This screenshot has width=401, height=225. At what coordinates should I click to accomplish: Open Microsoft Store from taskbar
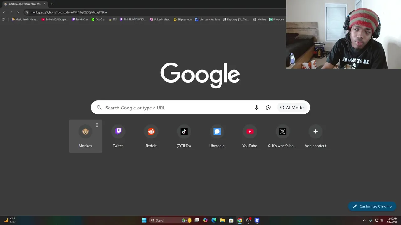click(231, 220)
